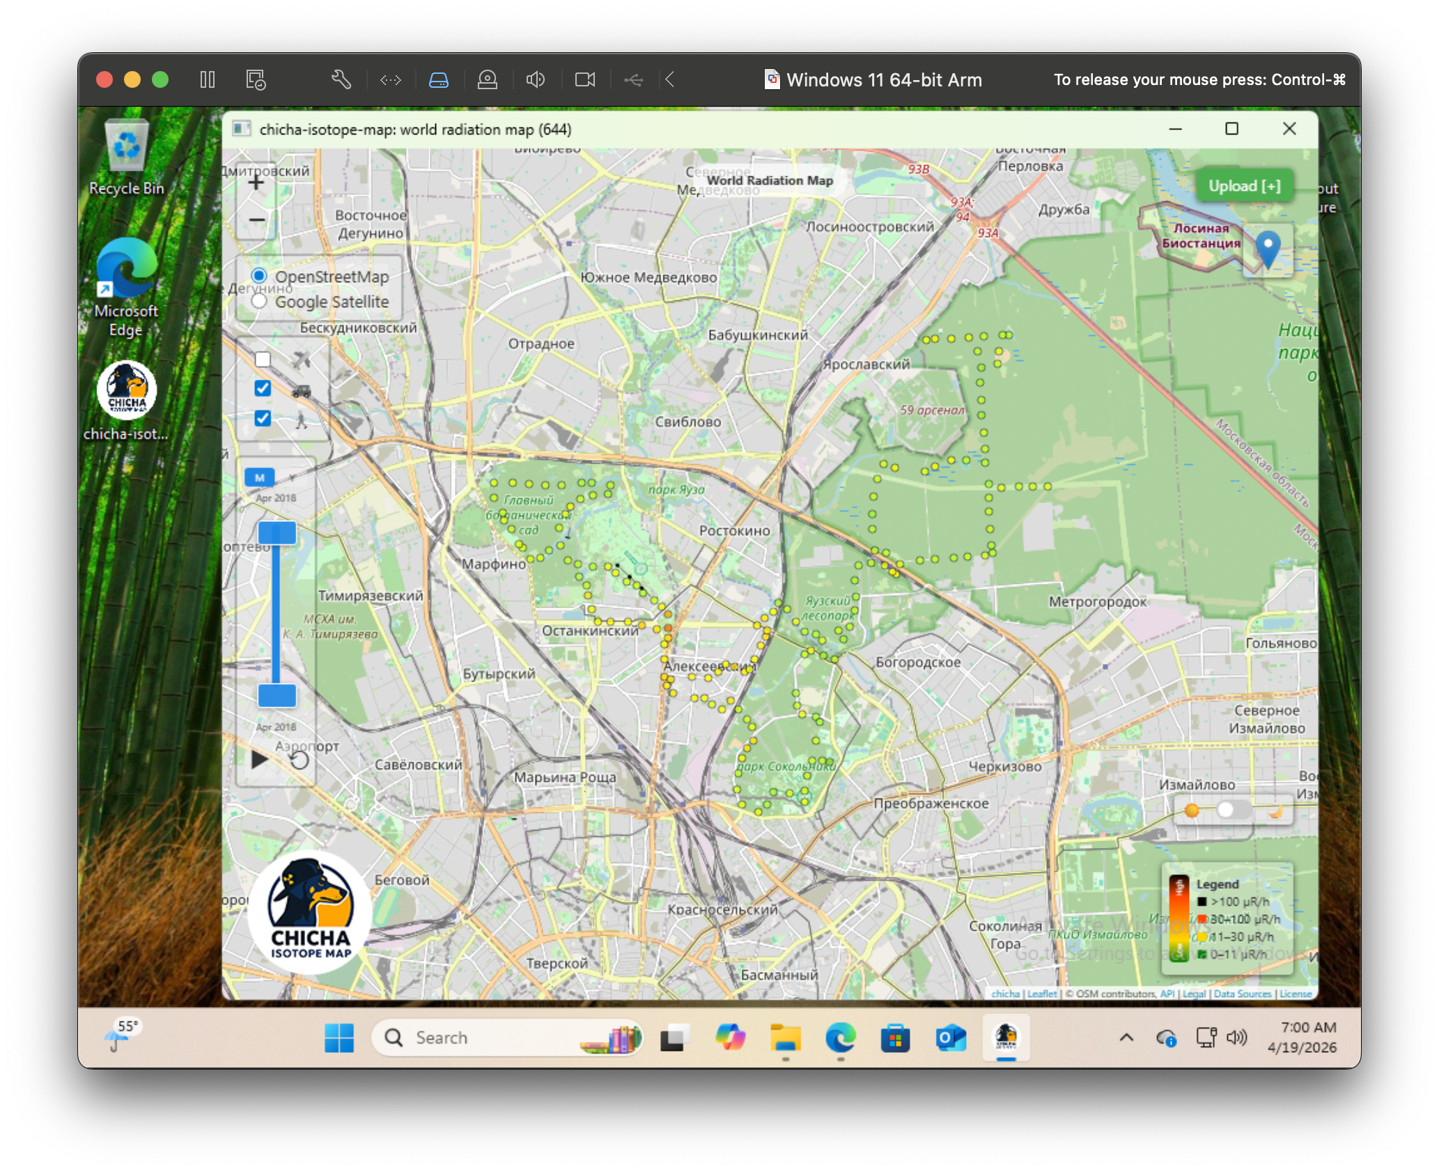Screen dimensions: 1439x1172
Task: Open Microsoft Edge from the taskbar
Action: click(x=841, y=1038)
